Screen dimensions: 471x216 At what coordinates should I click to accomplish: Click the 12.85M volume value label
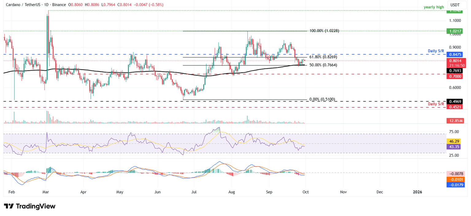[456, 121]
